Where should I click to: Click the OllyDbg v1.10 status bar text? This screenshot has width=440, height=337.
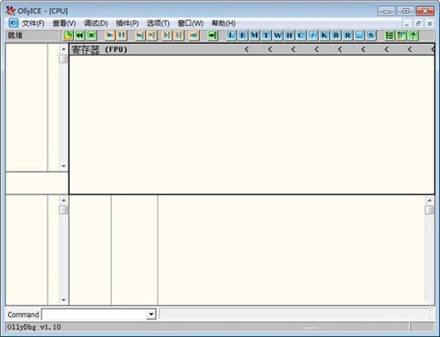click(x=34, y=327)
